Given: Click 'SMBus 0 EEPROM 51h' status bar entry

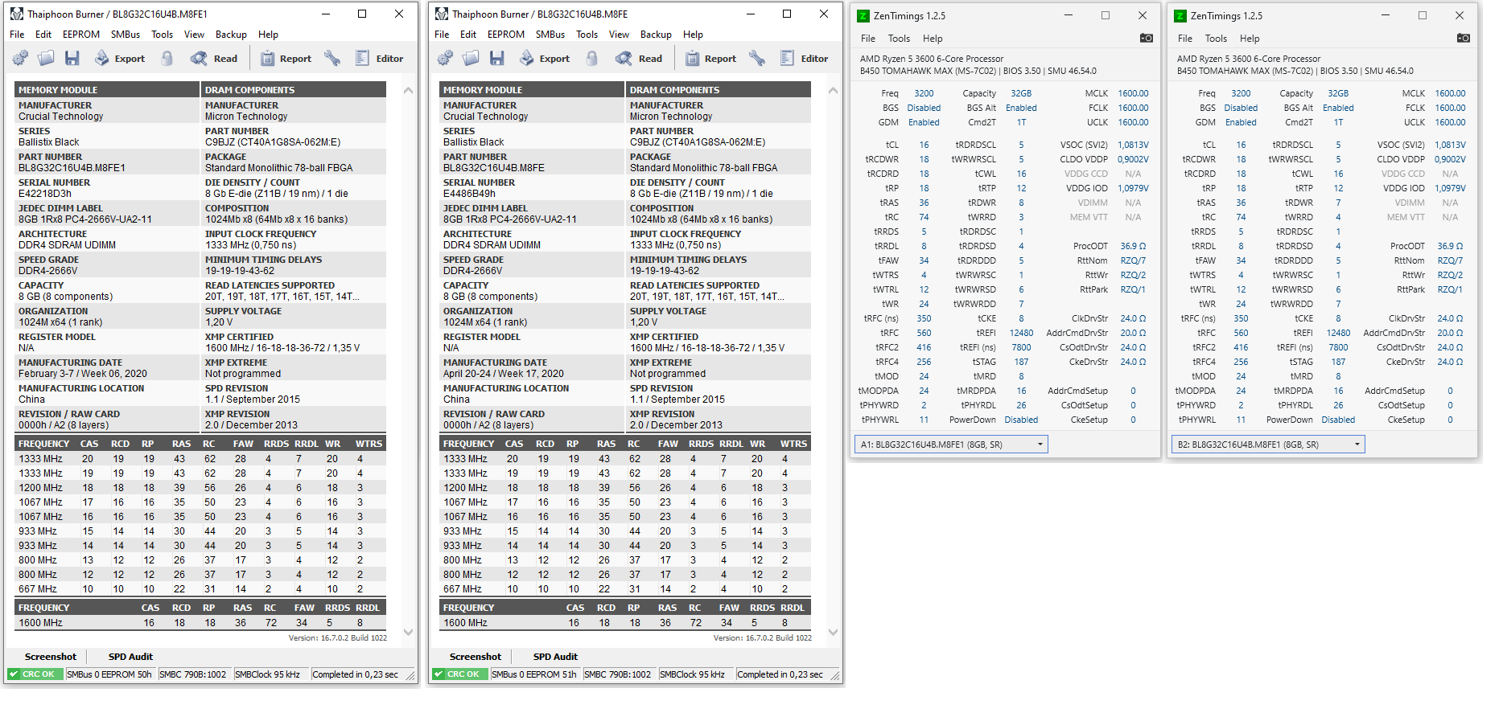Looking at the screenshot, I should (533, 674).
